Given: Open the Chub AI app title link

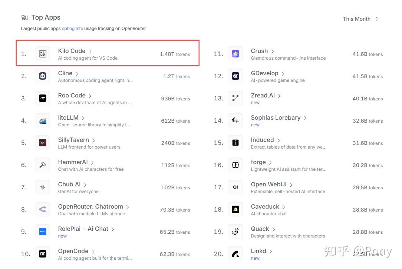Looking at the screenshot, I should [x=69, y=185].
